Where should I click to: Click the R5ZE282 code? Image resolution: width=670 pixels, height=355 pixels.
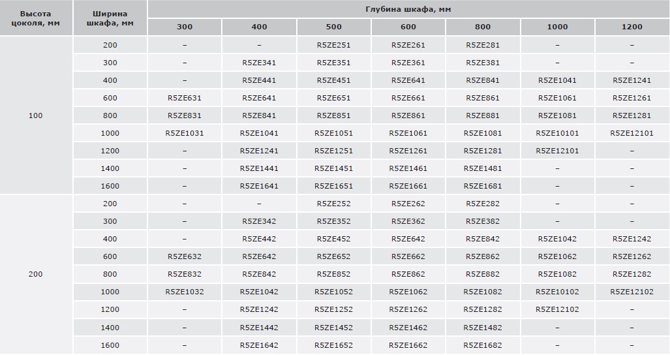click(483, 204)
